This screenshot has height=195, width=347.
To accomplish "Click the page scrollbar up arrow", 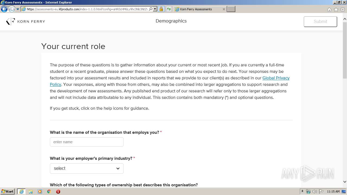I will click(345, 19).
